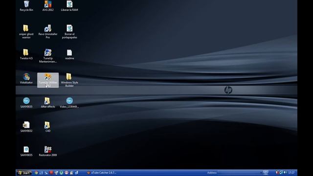The image size is (313, 176).
Task: Select the AVG 2012 shortcut
Action: point(48,6)
